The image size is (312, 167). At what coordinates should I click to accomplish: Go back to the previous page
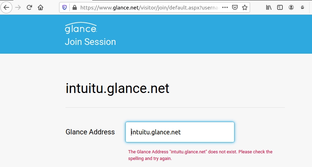click(x=6, y=7)
